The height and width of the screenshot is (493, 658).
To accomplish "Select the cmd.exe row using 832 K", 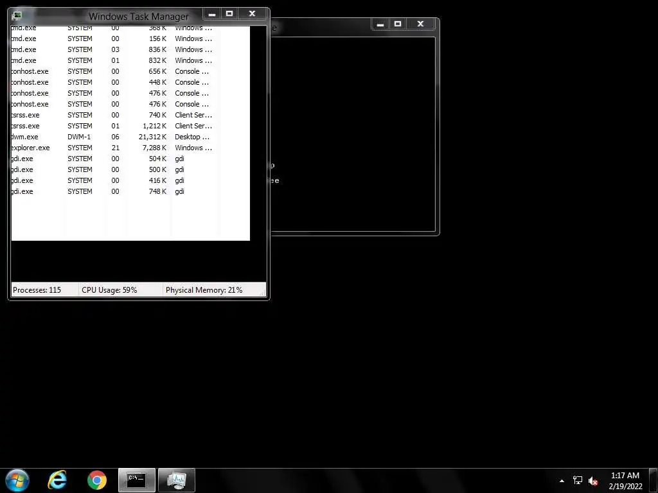I will (x=130, y=60).
